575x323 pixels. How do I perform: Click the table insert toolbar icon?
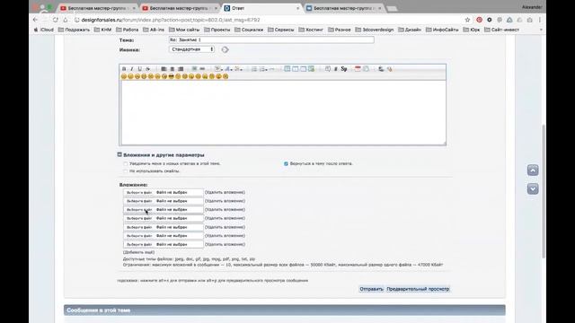(x=287, y=69)
